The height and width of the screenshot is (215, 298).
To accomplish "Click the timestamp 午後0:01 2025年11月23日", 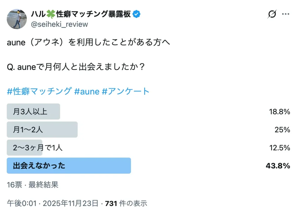I will 53,203.
